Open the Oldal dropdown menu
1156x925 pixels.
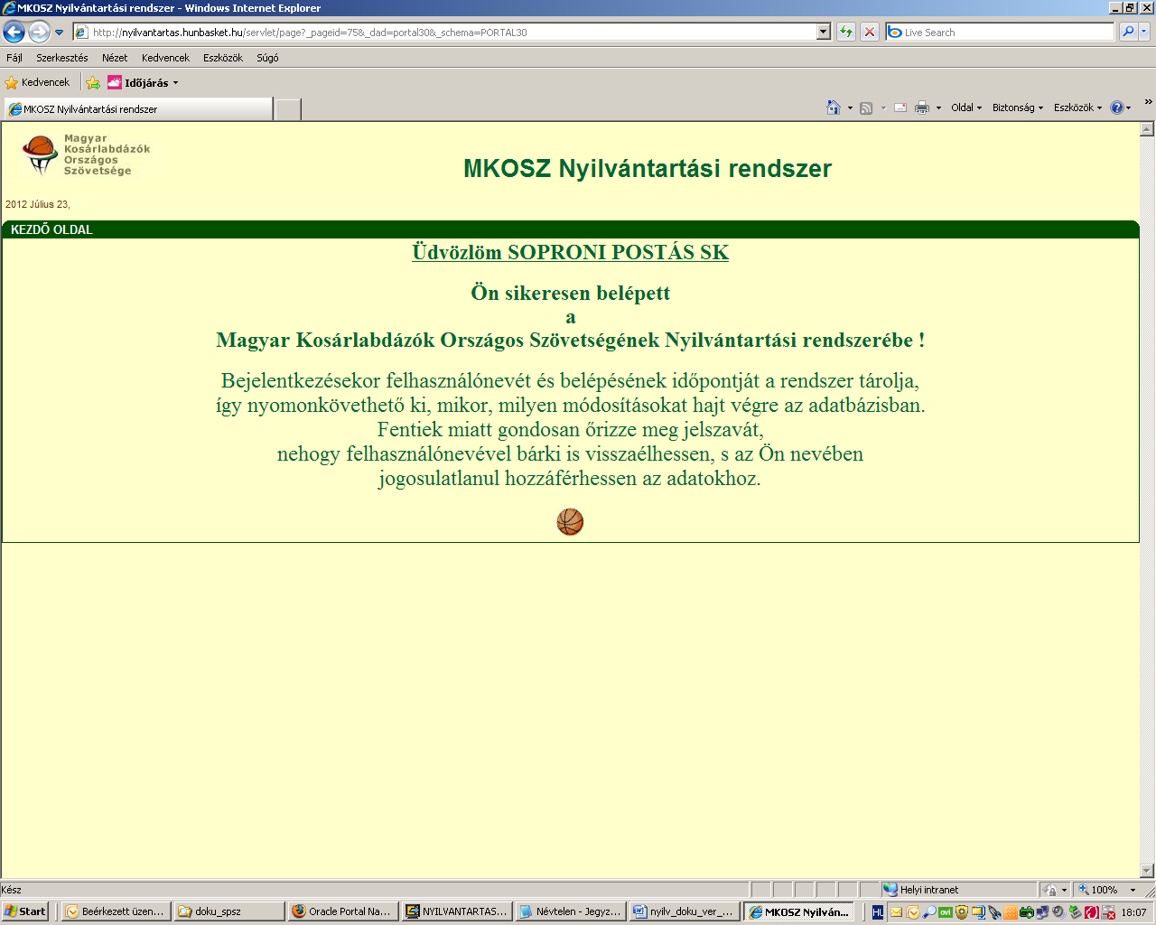tap(966, 107)
